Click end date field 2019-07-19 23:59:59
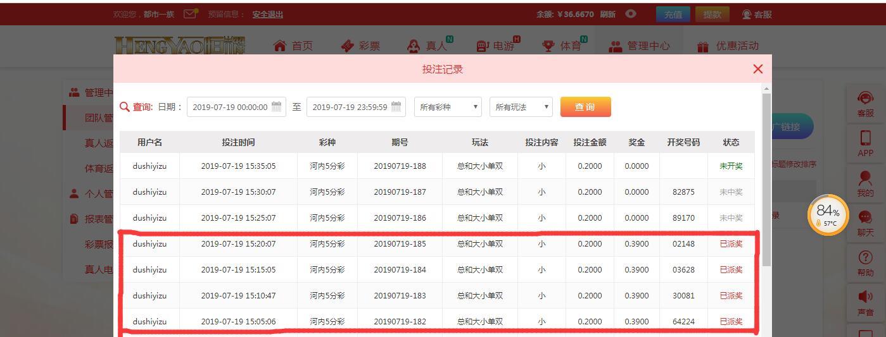This screenshot has width=886, height=337. [x=356, y=107]
